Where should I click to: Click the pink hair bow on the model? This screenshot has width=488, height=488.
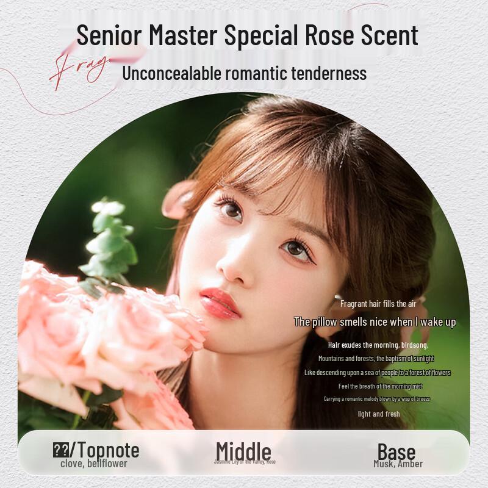tap(181, 199)
